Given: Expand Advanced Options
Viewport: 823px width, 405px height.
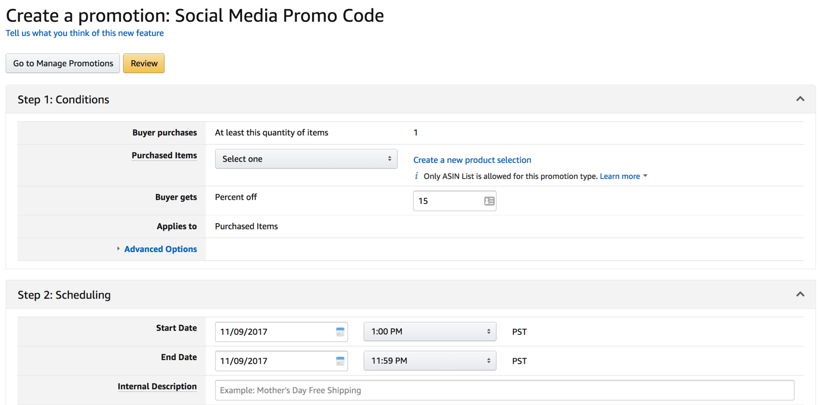Looking at the screenshot, I should click(160, 249).
